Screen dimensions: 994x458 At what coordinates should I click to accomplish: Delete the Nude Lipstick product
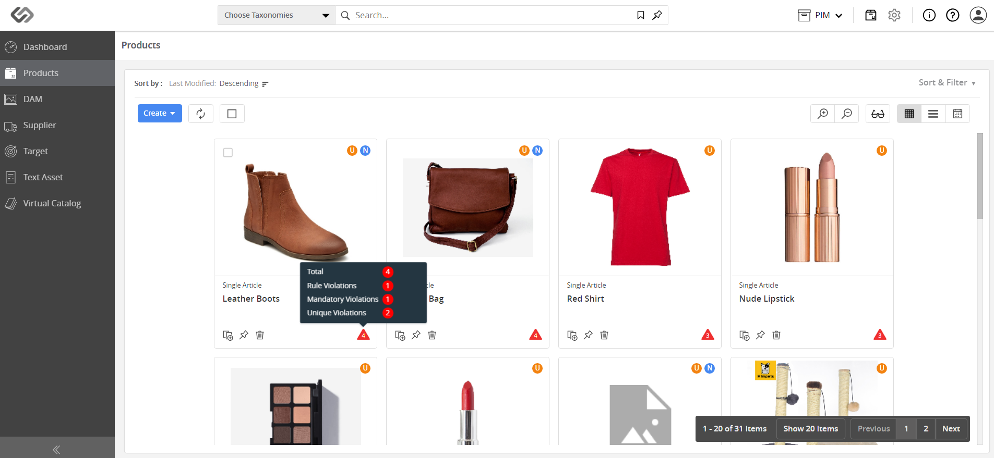click(x=776, y=335)
